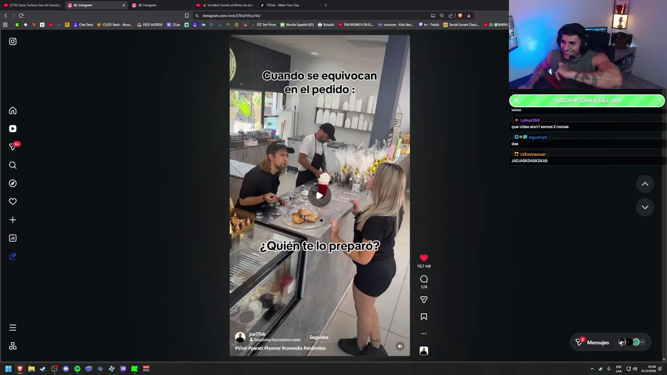
Task: Show hidden system tray icons chevron
Action: pos(592,369)
